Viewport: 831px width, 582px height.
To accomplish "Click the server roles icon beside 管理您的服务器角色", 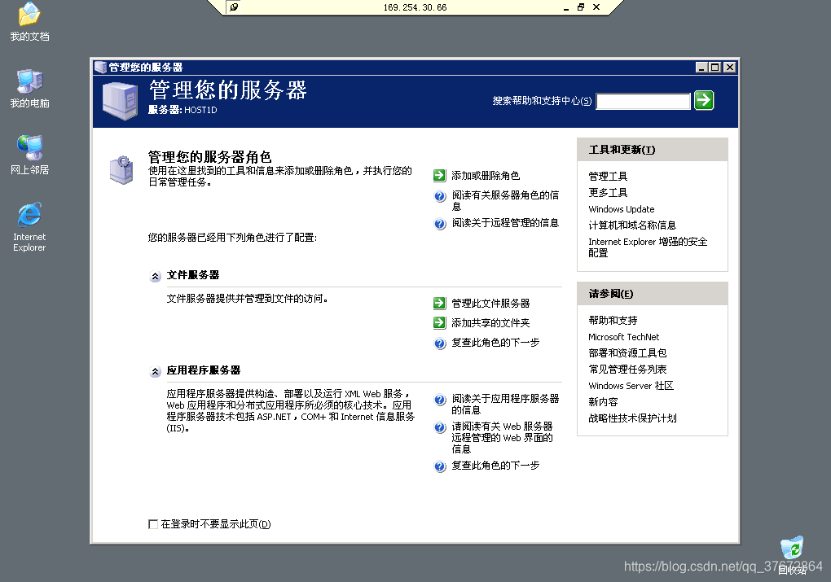I will 122,169.
